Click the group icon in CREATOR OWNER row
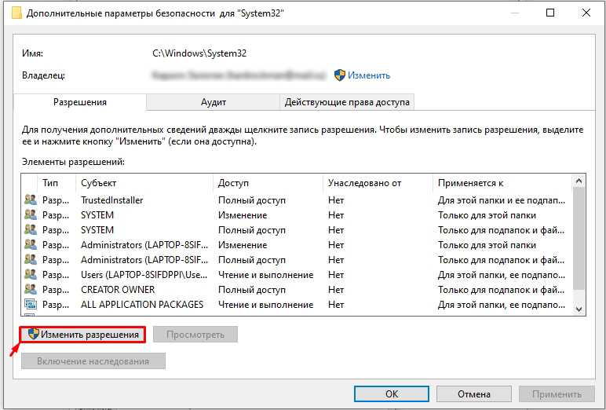The height and width of the screenshot is (410, 606). [31, 289]
